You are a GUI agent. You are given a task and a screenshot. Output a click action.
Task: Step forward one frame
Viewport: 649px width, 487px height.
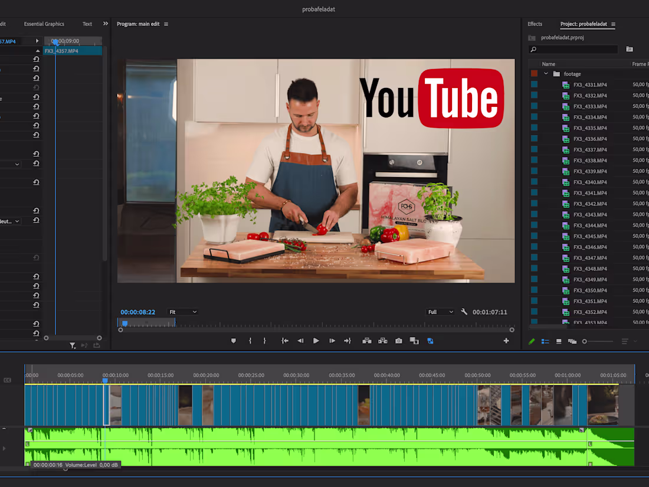click(x=332, y=341)
